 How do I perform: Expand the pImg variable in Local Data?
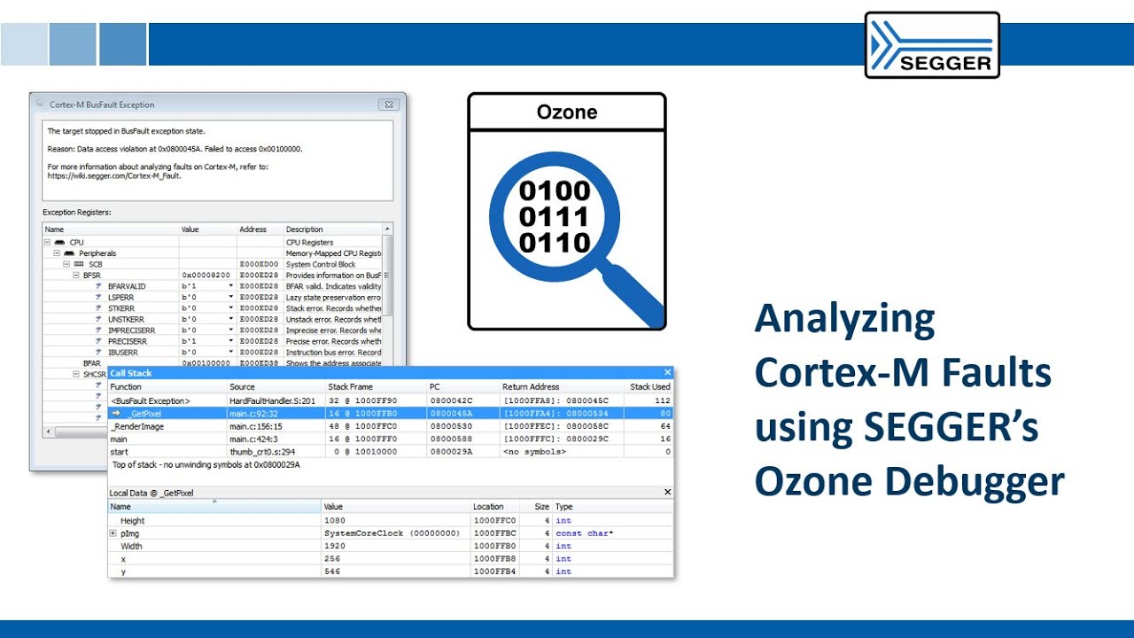click(x=113, y=533)
